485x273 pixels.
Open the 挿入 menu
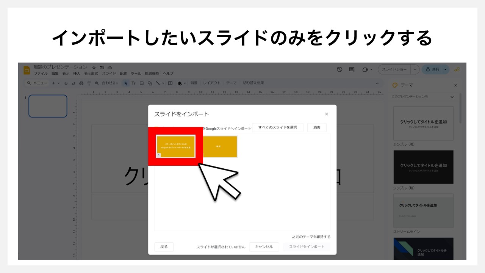pyautogui.click(x=77, y=73)
